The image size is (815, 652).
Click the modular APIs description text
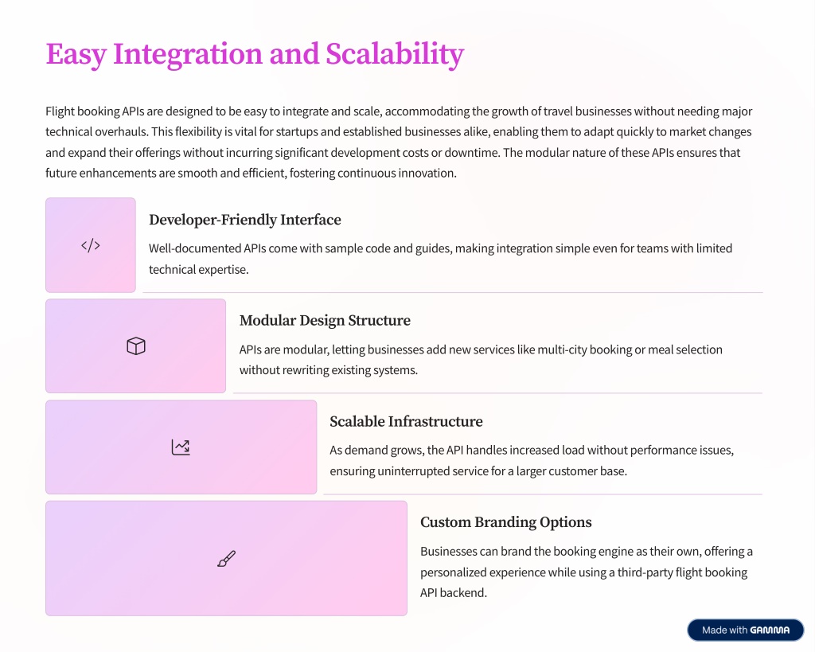pos(481,360)
